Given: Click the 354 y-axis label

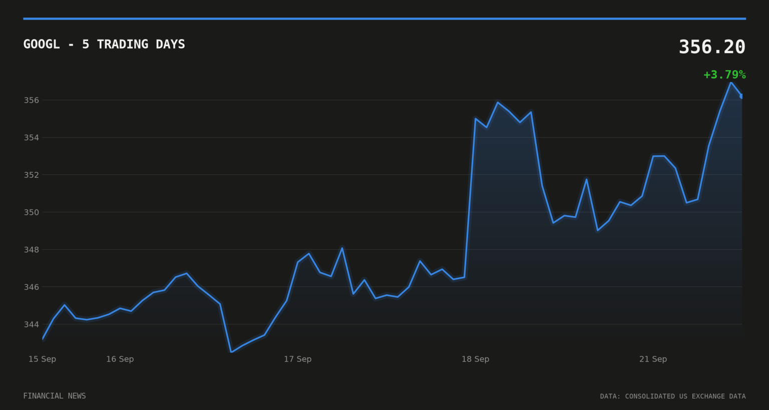Looking at the screenshot, I should pos(32,138).
